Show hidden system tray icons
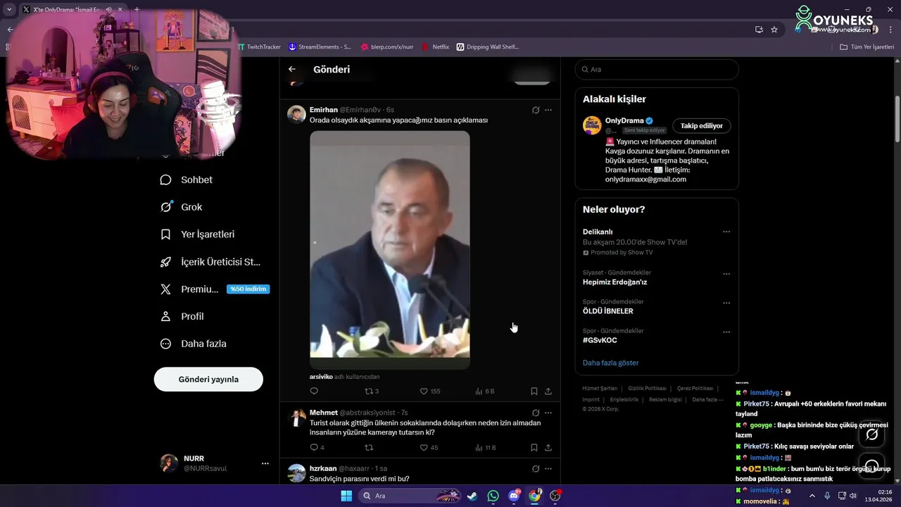This screenshot has height=507, width=901. pos(812,496)
